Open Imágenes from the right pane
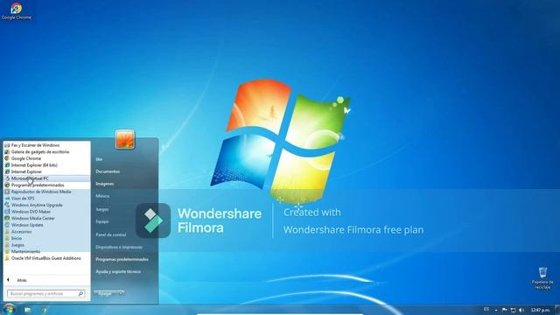The height and width of the screenshot is (315, 560). [105, 184]
